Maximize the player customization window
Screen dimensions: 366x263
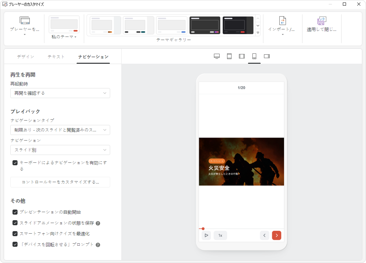[344, 4]
